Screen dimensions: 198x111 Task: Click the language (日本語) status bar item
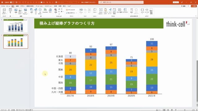point(13,110)
